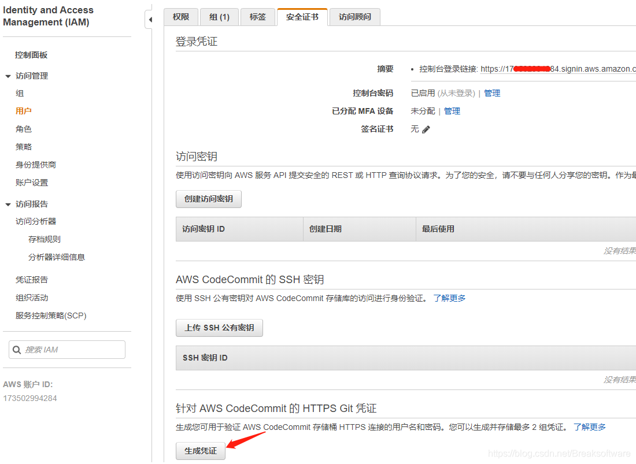Screen dimensions: 636x464
Task: Open 服务控制策略(SCP) in the sidebar
Action: 51,315
